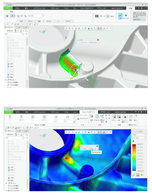Click the 接続 (attach) tool in lower window ribbon

point(130,118)
